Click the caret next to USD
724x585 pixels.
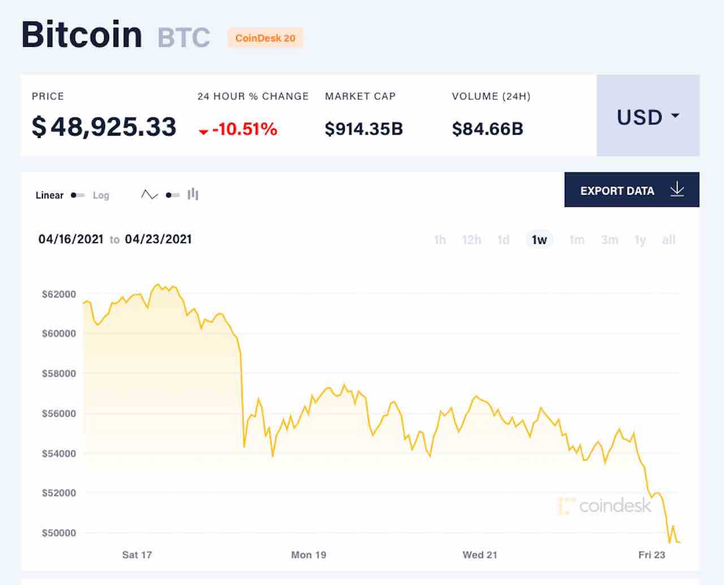(x=675, y=116)
